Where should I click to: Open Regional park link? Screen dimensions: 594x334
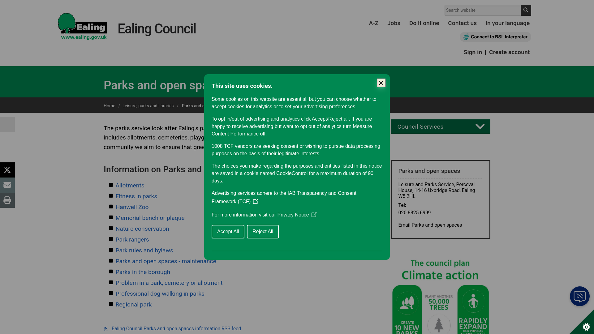coord(134,305)
